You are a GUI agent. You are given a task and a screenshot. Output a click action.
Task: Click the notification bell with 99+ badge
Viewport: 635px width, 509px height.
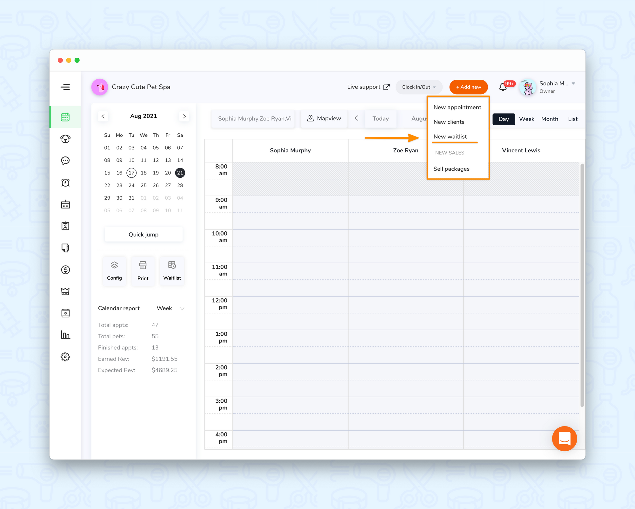pyautogui.click(x=503, y=87)
